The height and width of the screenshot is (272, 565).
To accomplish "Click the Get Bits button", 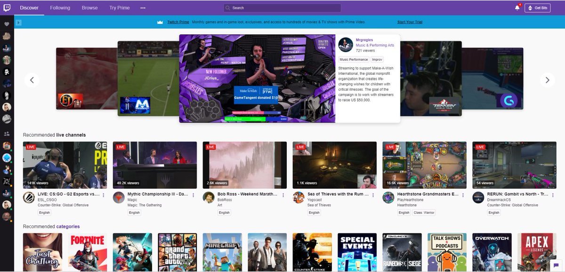I will 538,8.
